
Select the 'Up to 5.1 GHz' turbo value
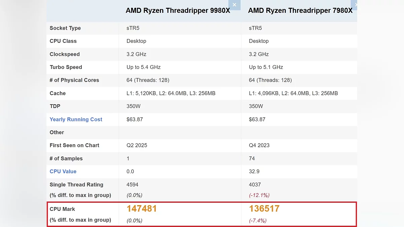[x=266, y=67]
